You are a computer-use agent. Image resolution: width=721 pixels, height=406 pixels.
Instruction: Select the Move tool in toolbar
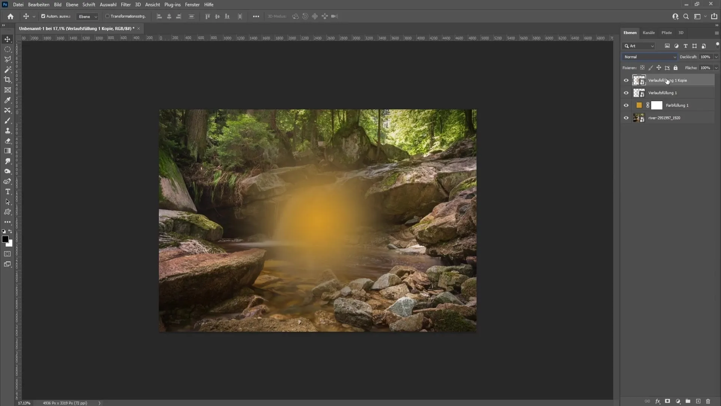pyautogui.click(x=8, y=39)
